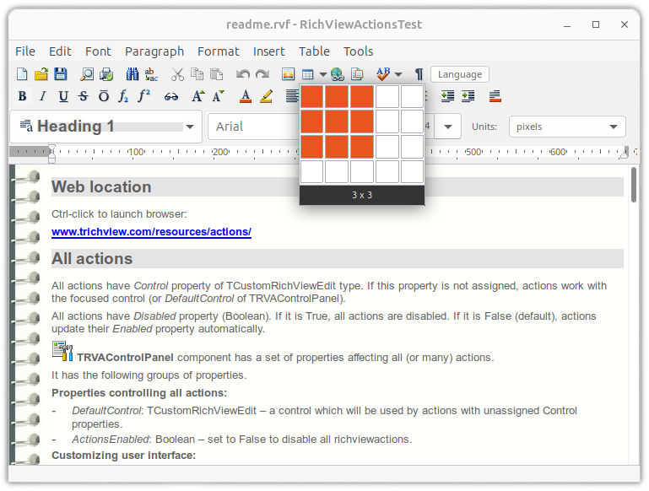The height and width of the screenshot is (491, 649).
Task: Open the Paragraph menu
Action: (154, 51)
